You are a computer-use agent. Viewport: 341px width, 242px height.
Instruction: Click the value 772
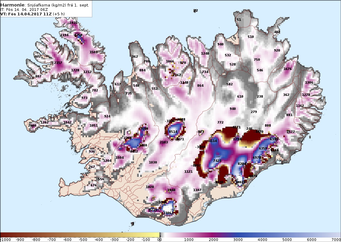click(220, 122)
